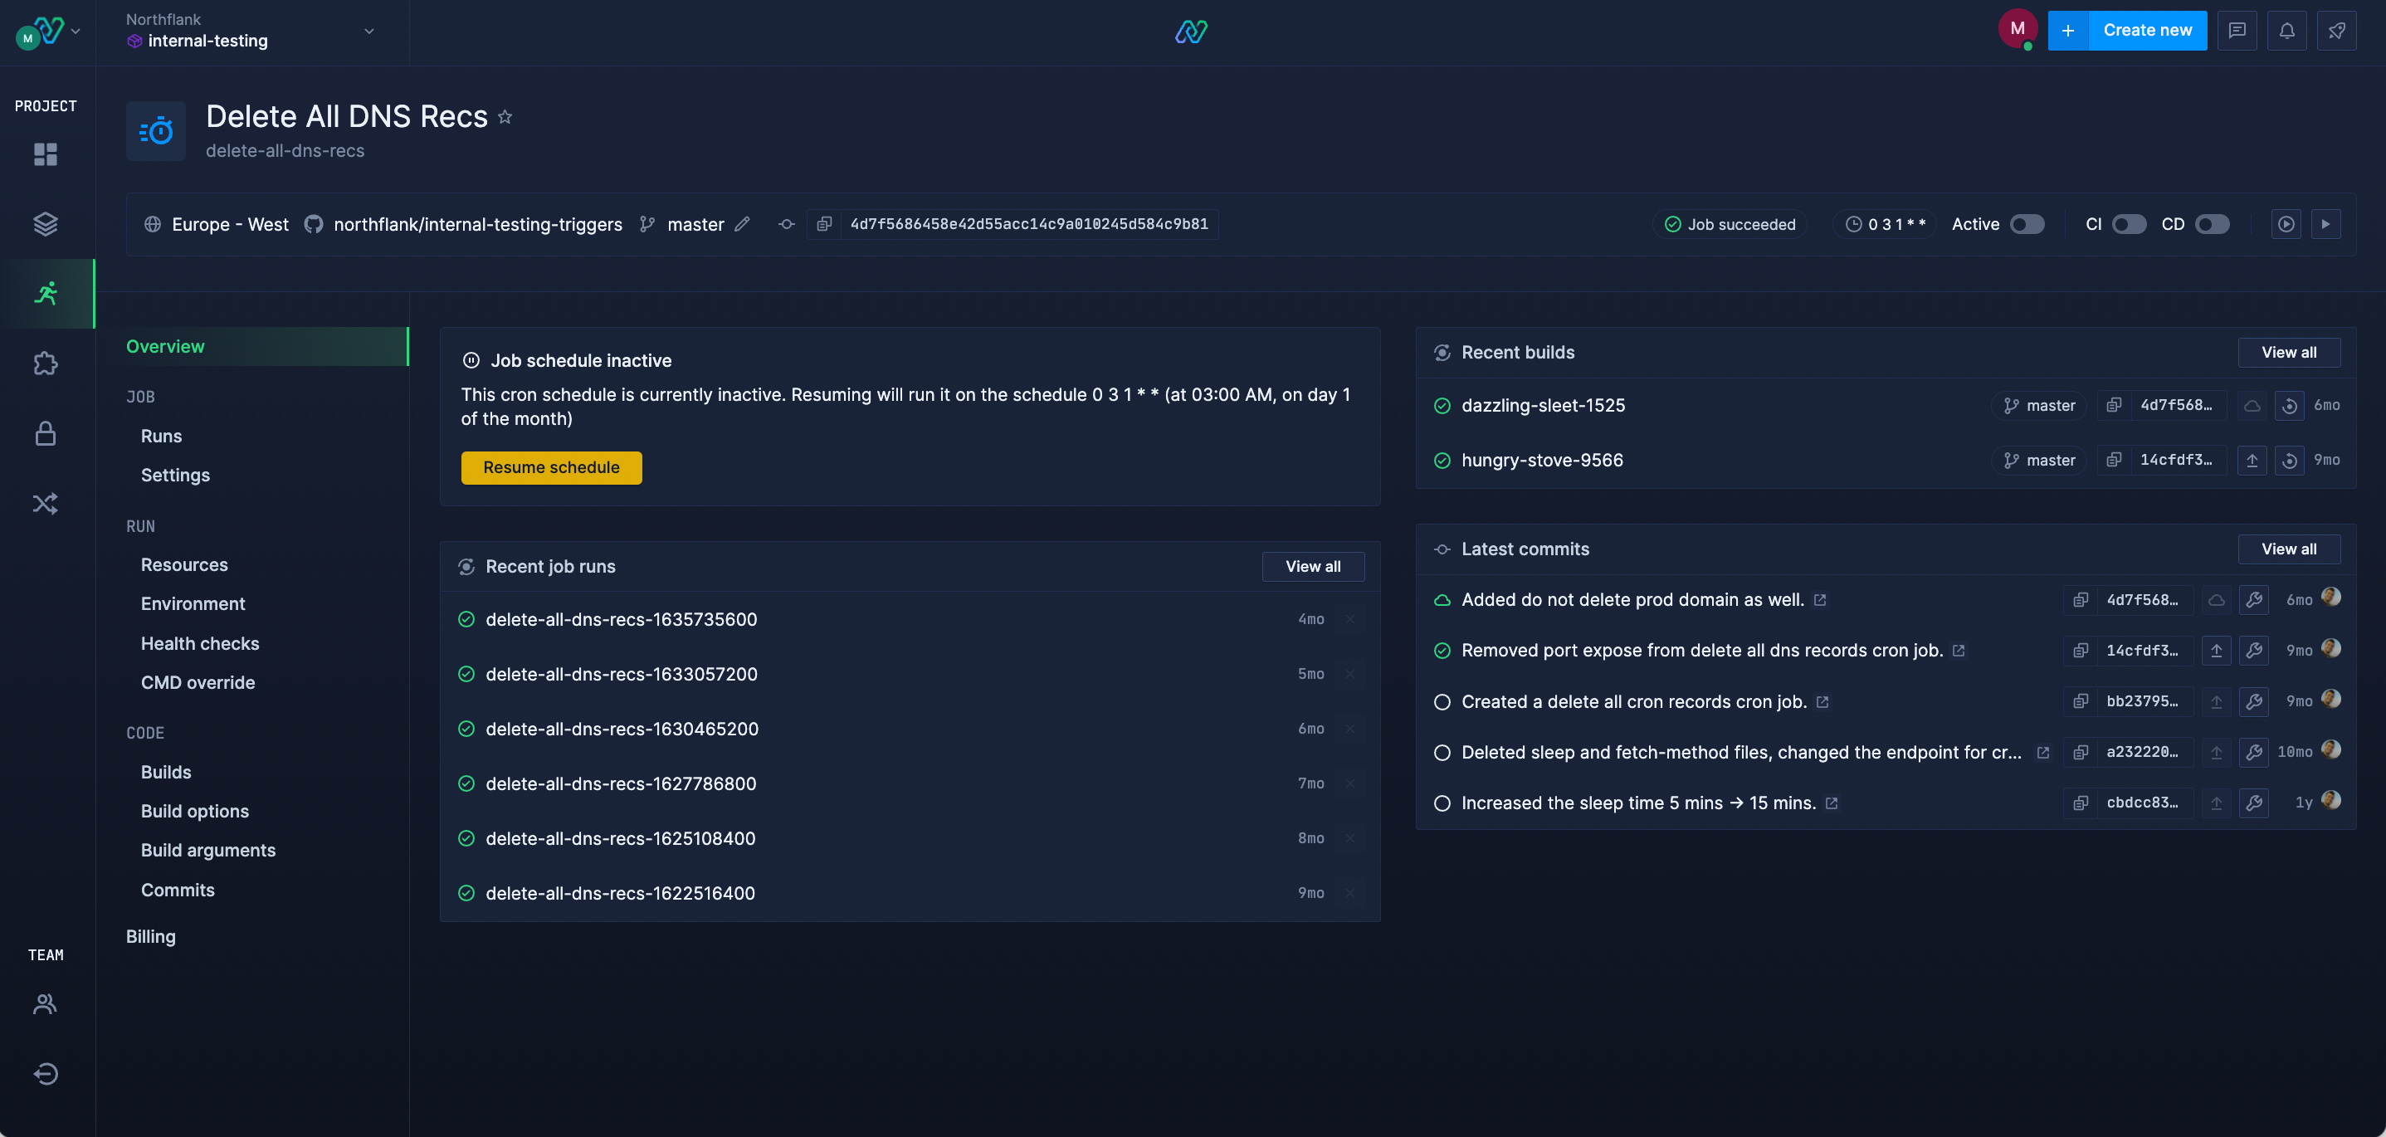Image resolution: width=2386 pixels, height=1137 pixels.
Task: Copy the full commit SHA in header
Action: point(824,224)
